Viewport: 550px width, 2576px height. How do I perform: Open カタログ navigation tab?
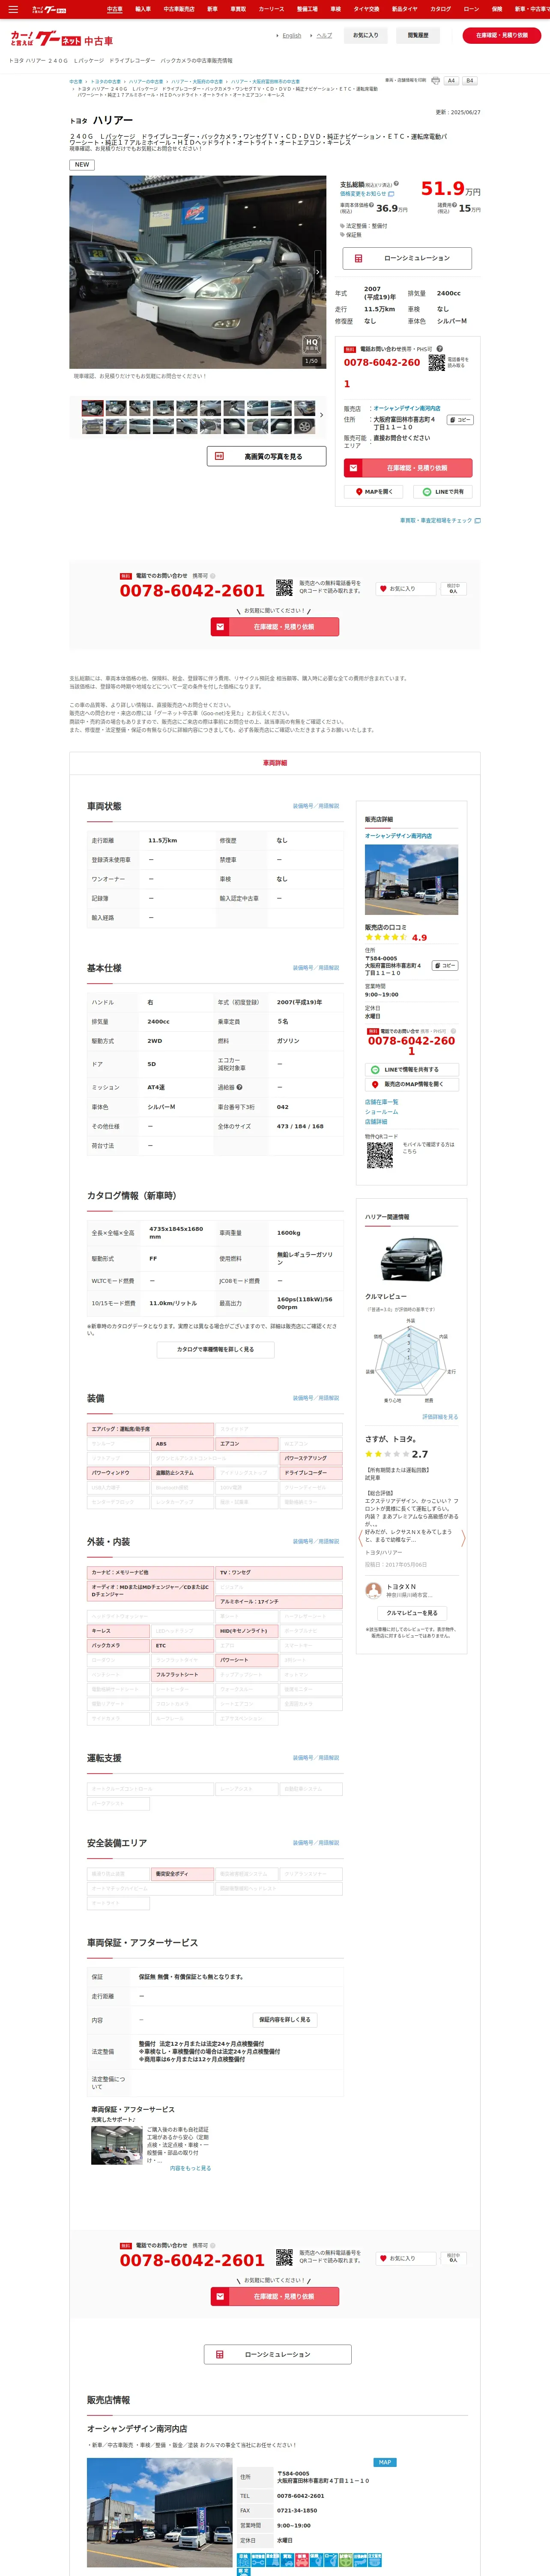tap(440, 9)
